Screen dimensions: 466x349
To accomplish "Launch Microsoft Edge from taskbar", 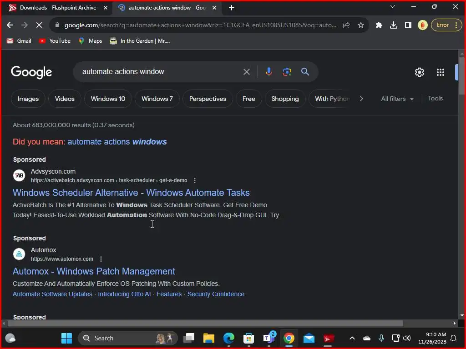I will [x=229, y=338].
